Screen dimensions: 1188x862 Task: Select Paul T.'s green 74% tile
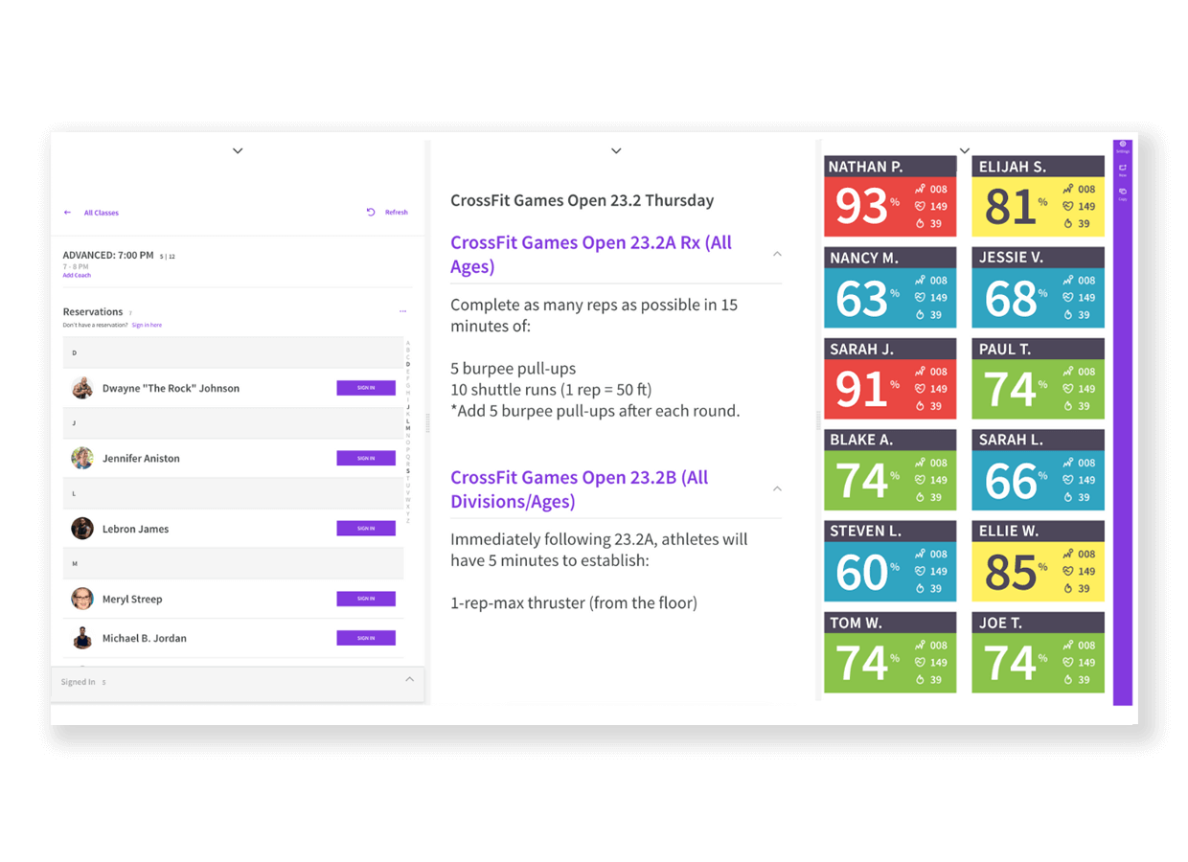1038,378
